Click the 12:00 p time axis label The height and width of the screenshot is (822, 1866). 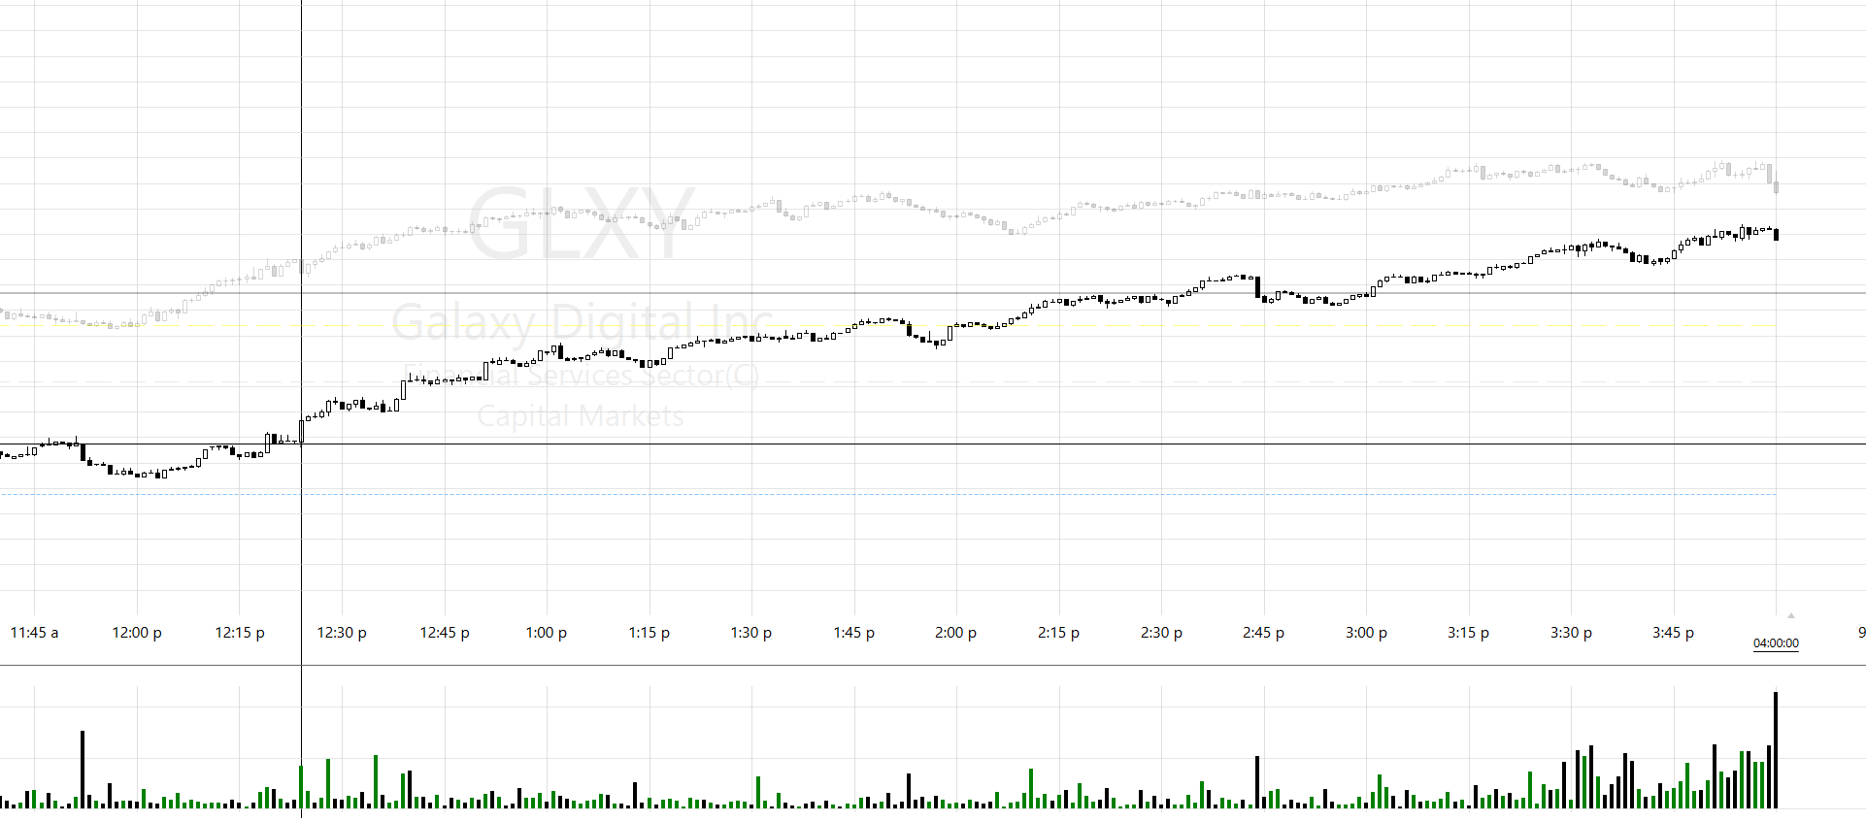137,633
